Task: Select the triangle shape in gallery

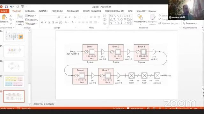Action: coord(111,20)
